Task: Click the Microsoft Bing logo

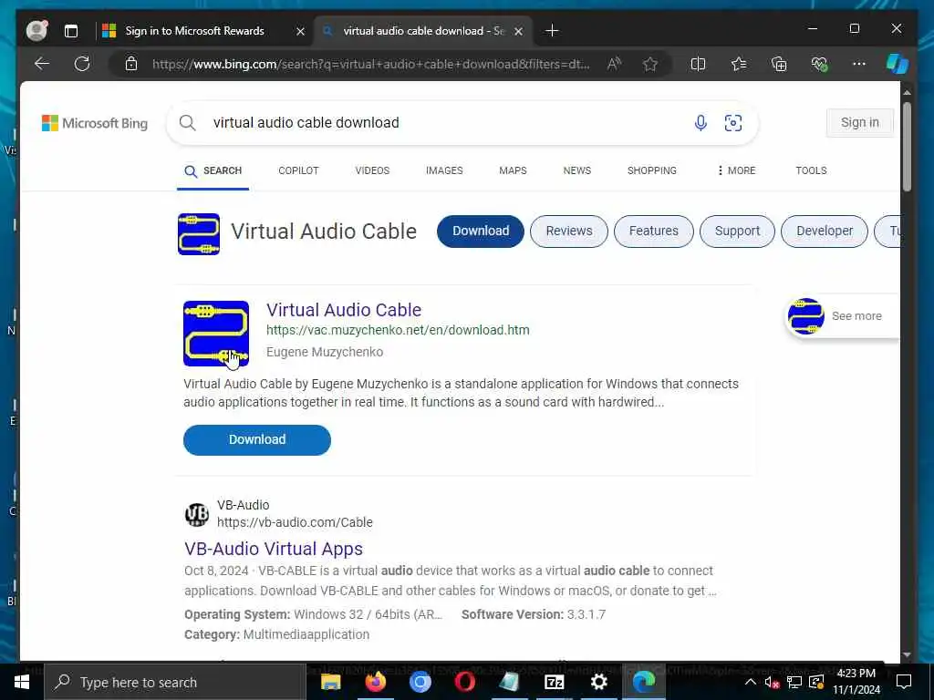Action: tap(95, 123)
